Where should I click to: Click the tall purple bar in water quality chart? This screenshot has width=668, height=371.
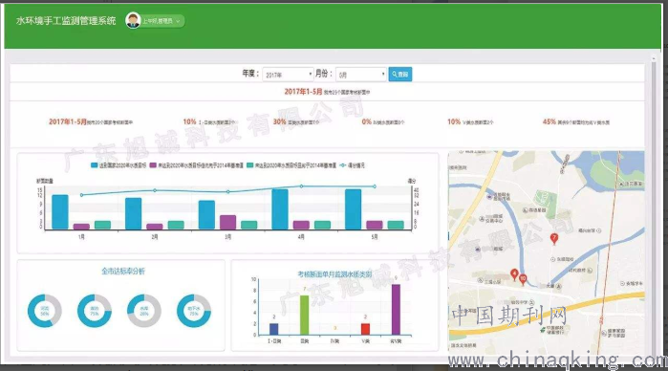396,310
